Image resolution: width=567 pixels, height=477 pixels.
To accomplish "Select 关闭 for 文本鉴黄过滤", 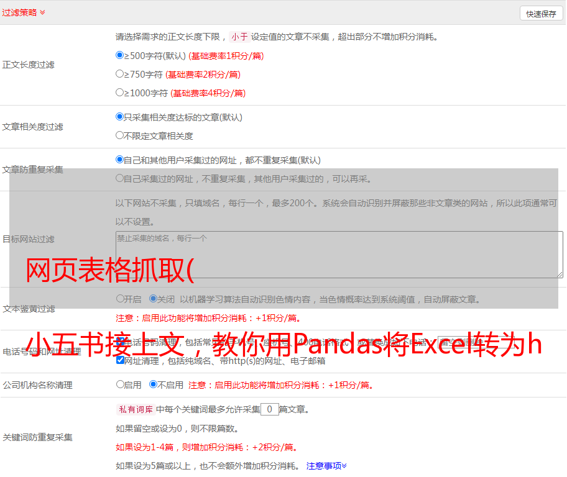I will pyautogui.click(x=153, y=299).
